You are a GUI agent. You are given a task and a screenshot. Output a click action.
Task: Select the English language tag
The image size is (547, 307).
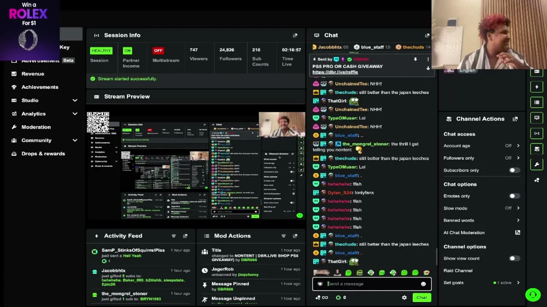pyautogui.click(x=467, y=70)
